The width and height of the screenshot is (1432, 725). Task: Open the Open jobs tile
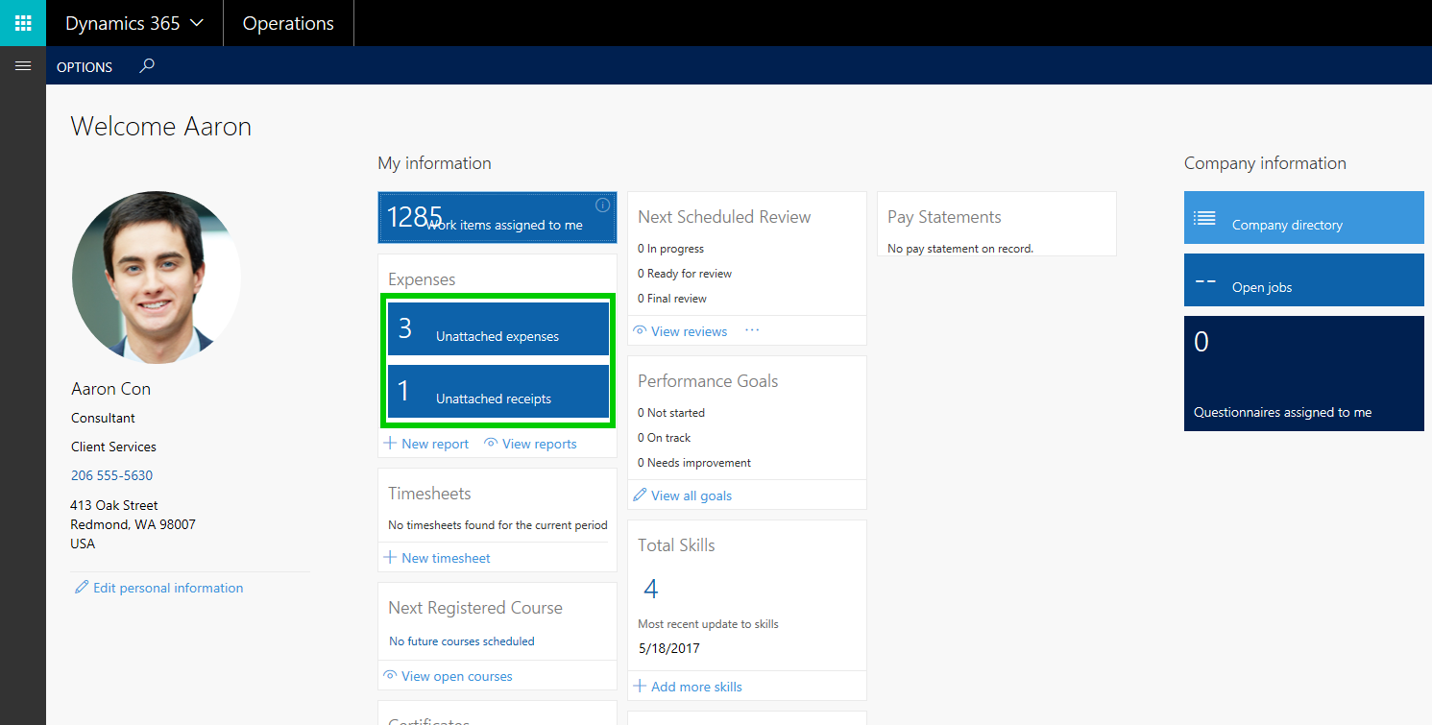1303,280
